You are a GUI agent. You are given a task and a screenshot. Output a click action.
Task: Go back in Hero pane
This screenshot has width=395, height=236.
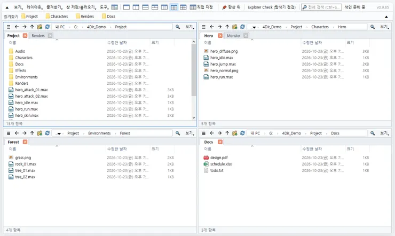click(x=212, y=27)
